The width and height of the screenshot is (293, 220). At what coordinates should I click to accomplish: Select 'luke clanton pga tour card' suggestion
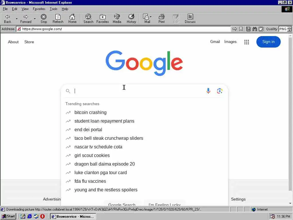click(x=100, y=173)
